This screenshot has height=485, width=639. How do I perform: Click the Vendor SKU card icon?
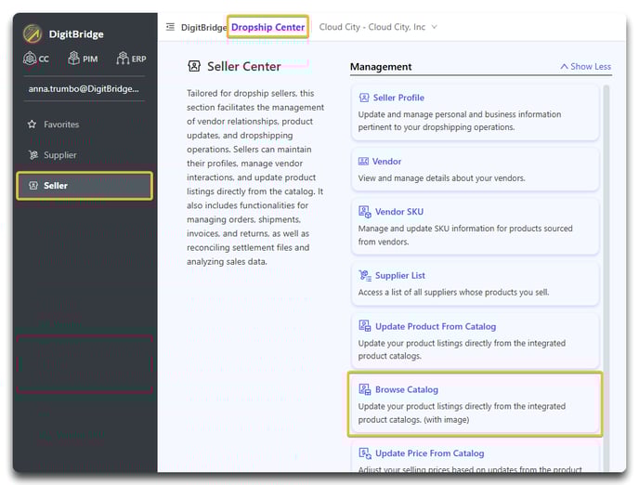pos(365,212)
